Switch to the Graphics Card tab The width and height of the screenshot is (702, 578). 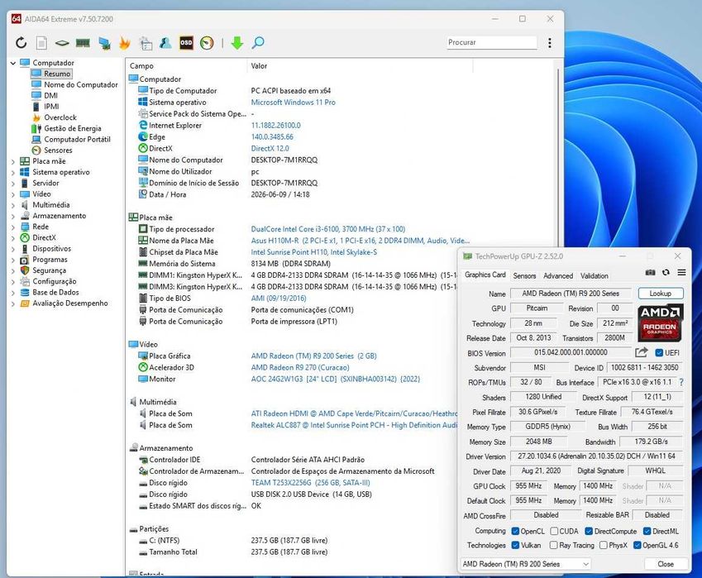point(485,275)
